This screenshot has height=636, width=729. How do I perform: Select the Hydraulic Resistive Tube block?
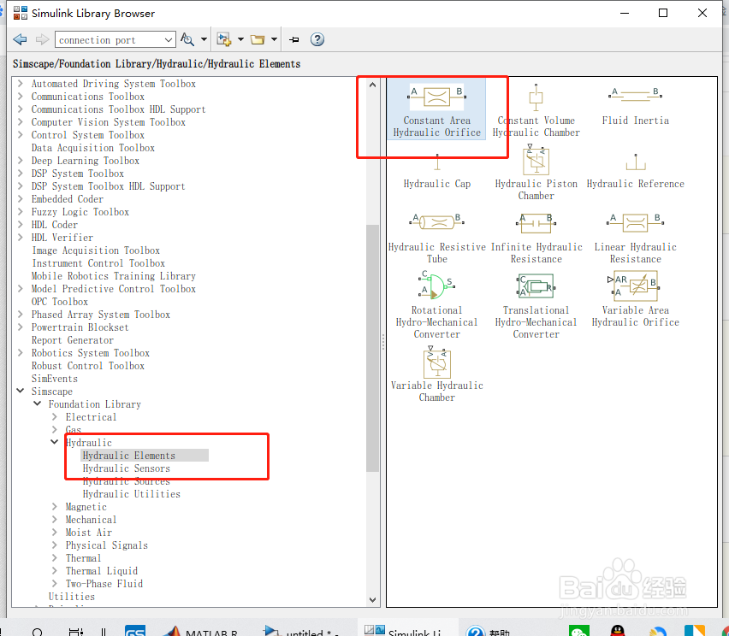(x=436, y=238)
